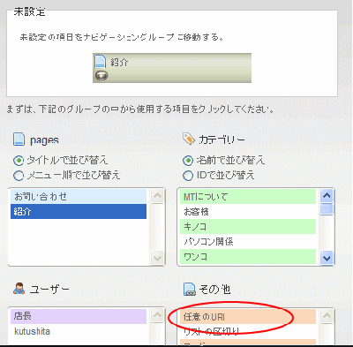The width and height of the screenshot is (353, 347).
Task: Select お問い合わせ in the pages list
Action: click(79, 196)
